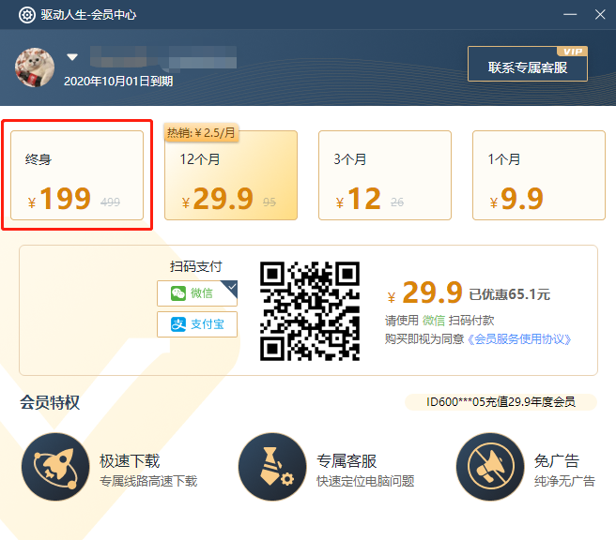Click the 热销: ¥2.5/月 badge
Image resolution: width=616 pixels, height=540 pixels.
pyautogui.click(x=201, y=132)
